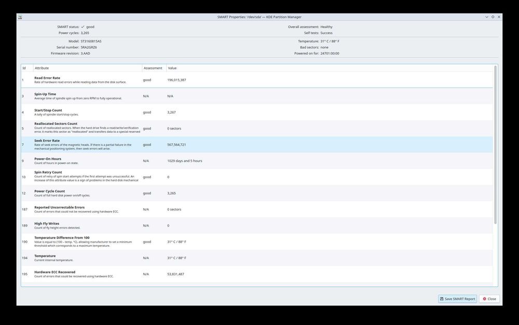
Task: Select Reallocated Sectors Count row
Action: click(x=257, y=128)
